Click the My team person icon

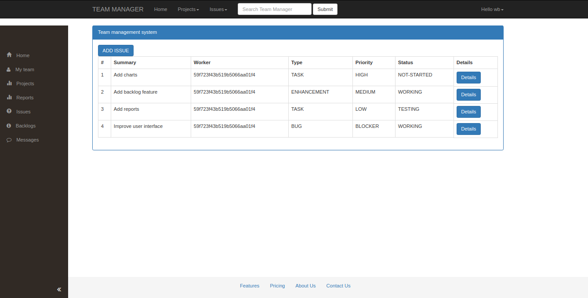[x=9, y=69]
